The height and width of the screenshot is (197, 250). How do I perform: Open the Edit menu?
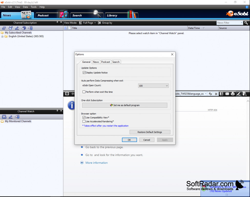(x=10, y=7)
